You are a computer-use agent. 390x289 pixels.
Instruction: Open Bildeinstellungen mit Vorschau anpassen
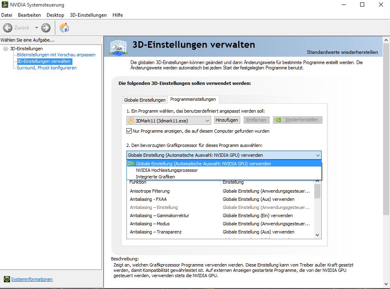(x=56, y=55)
